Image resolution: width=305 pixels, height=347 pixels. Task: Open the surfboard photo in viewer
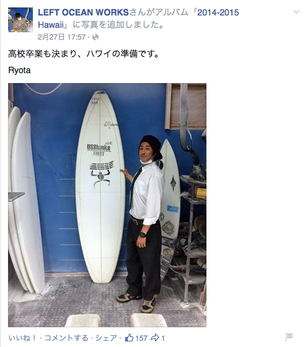[107, 205]
